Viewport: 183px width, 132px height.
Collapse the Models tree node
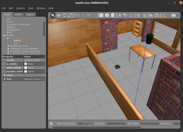[x=4, y=35]
